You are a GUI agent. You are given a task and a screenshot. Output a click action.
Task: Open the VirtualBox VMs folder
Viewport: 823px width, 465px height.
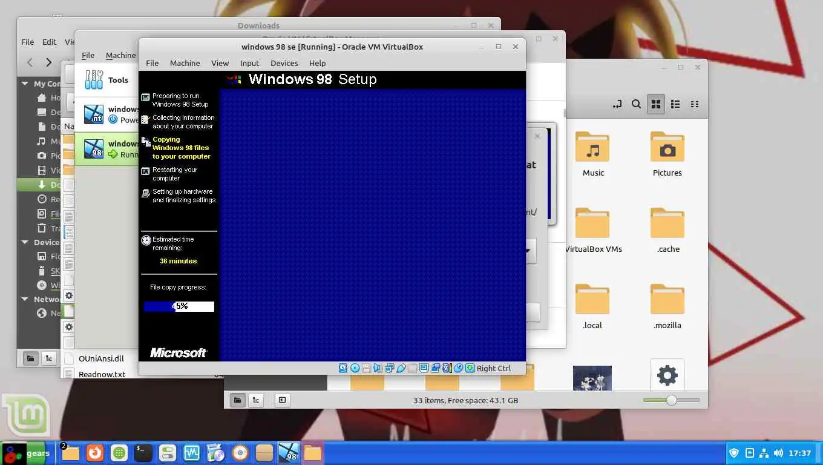593,230
